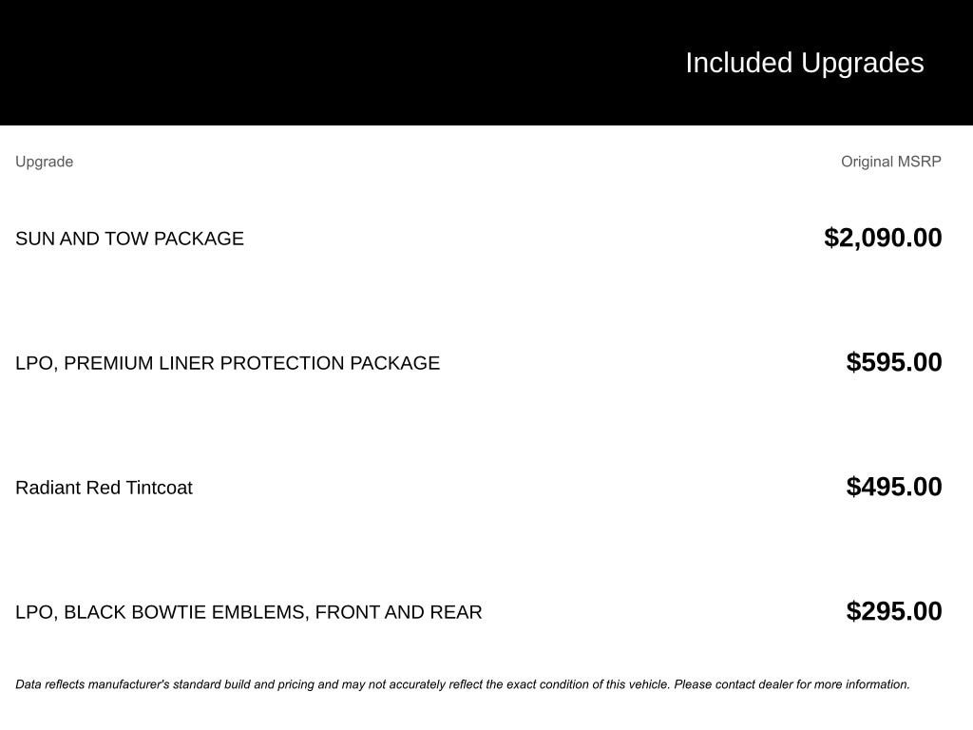Click the "Original MSRP" column header

(x=890, y=162)
